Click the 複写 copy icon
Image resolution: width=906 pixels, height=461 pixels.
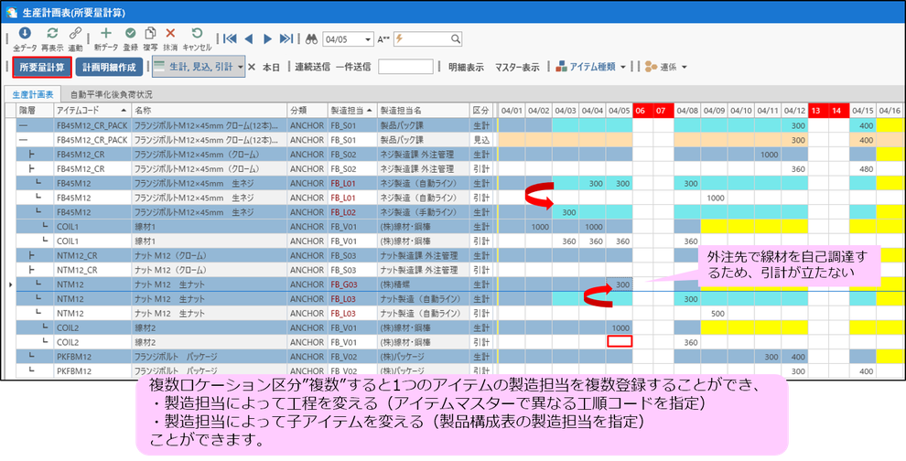pos(150,33)
